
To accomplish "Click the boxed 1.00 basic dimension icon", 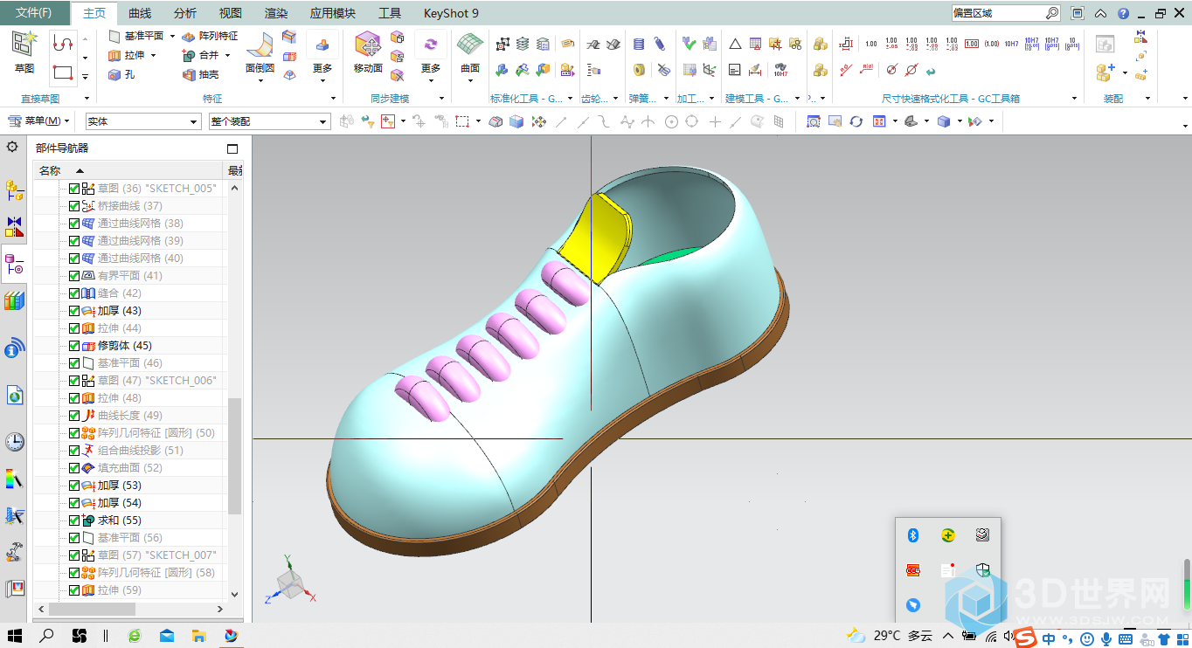I will 972,44.
